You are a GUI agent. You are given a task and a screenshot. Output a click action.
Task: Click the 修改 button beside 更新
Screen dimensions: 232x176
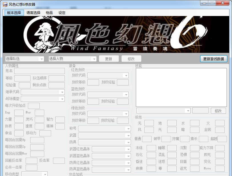point(131,59)
